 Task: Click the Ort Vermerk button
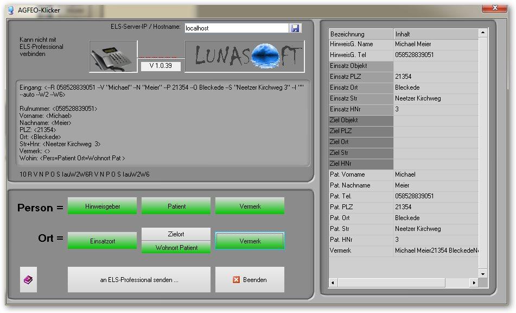tap(250, 241)
